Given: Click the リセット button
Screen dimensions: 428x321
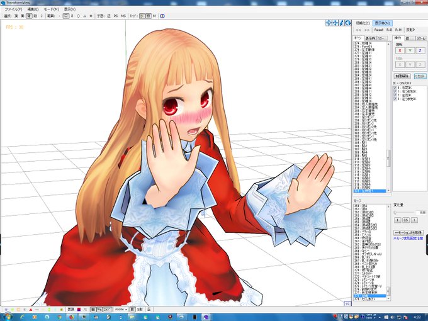Looking at the screenshot, I should coord(420,76).
